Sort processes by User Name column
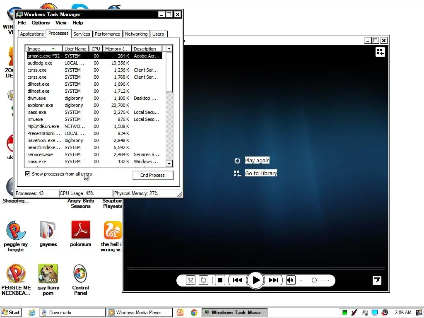Viewport: 424px width, 318px height. point(75,49)
